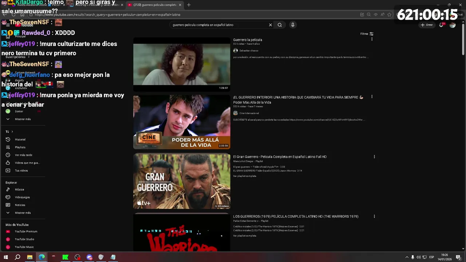Viewport: 466px width, 262px height.
Task: Expand Mostrar más under Explorar
Action: tap(23, 213)
